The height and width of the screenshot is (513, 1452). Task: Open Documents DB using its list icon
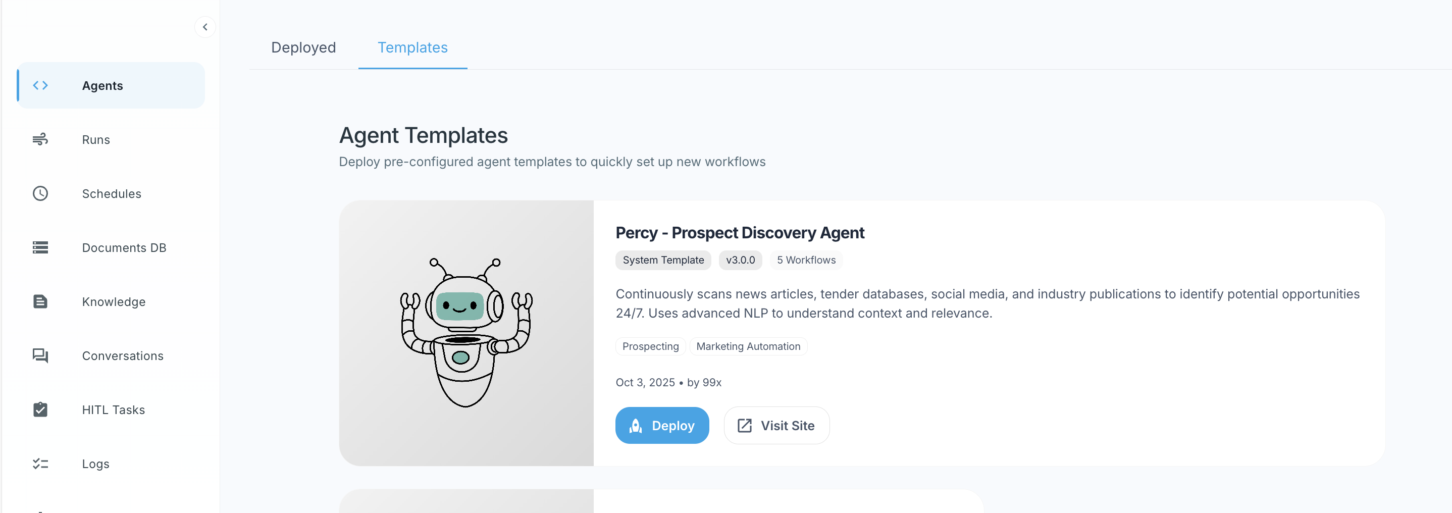coord(40,247)
